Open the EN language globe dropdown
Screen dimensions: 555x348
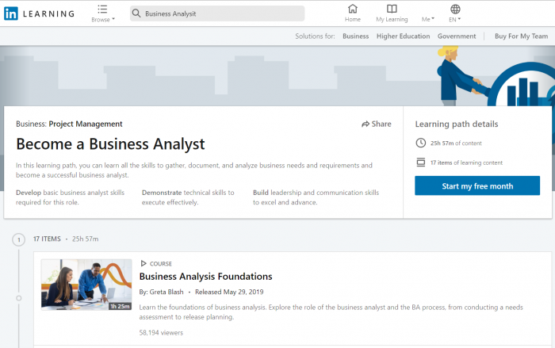[455, 10]
